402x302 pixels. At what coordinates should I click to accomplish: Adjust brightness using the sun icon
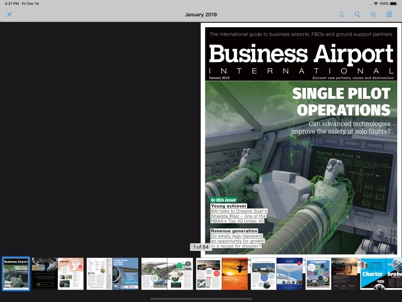click(373, 15)
